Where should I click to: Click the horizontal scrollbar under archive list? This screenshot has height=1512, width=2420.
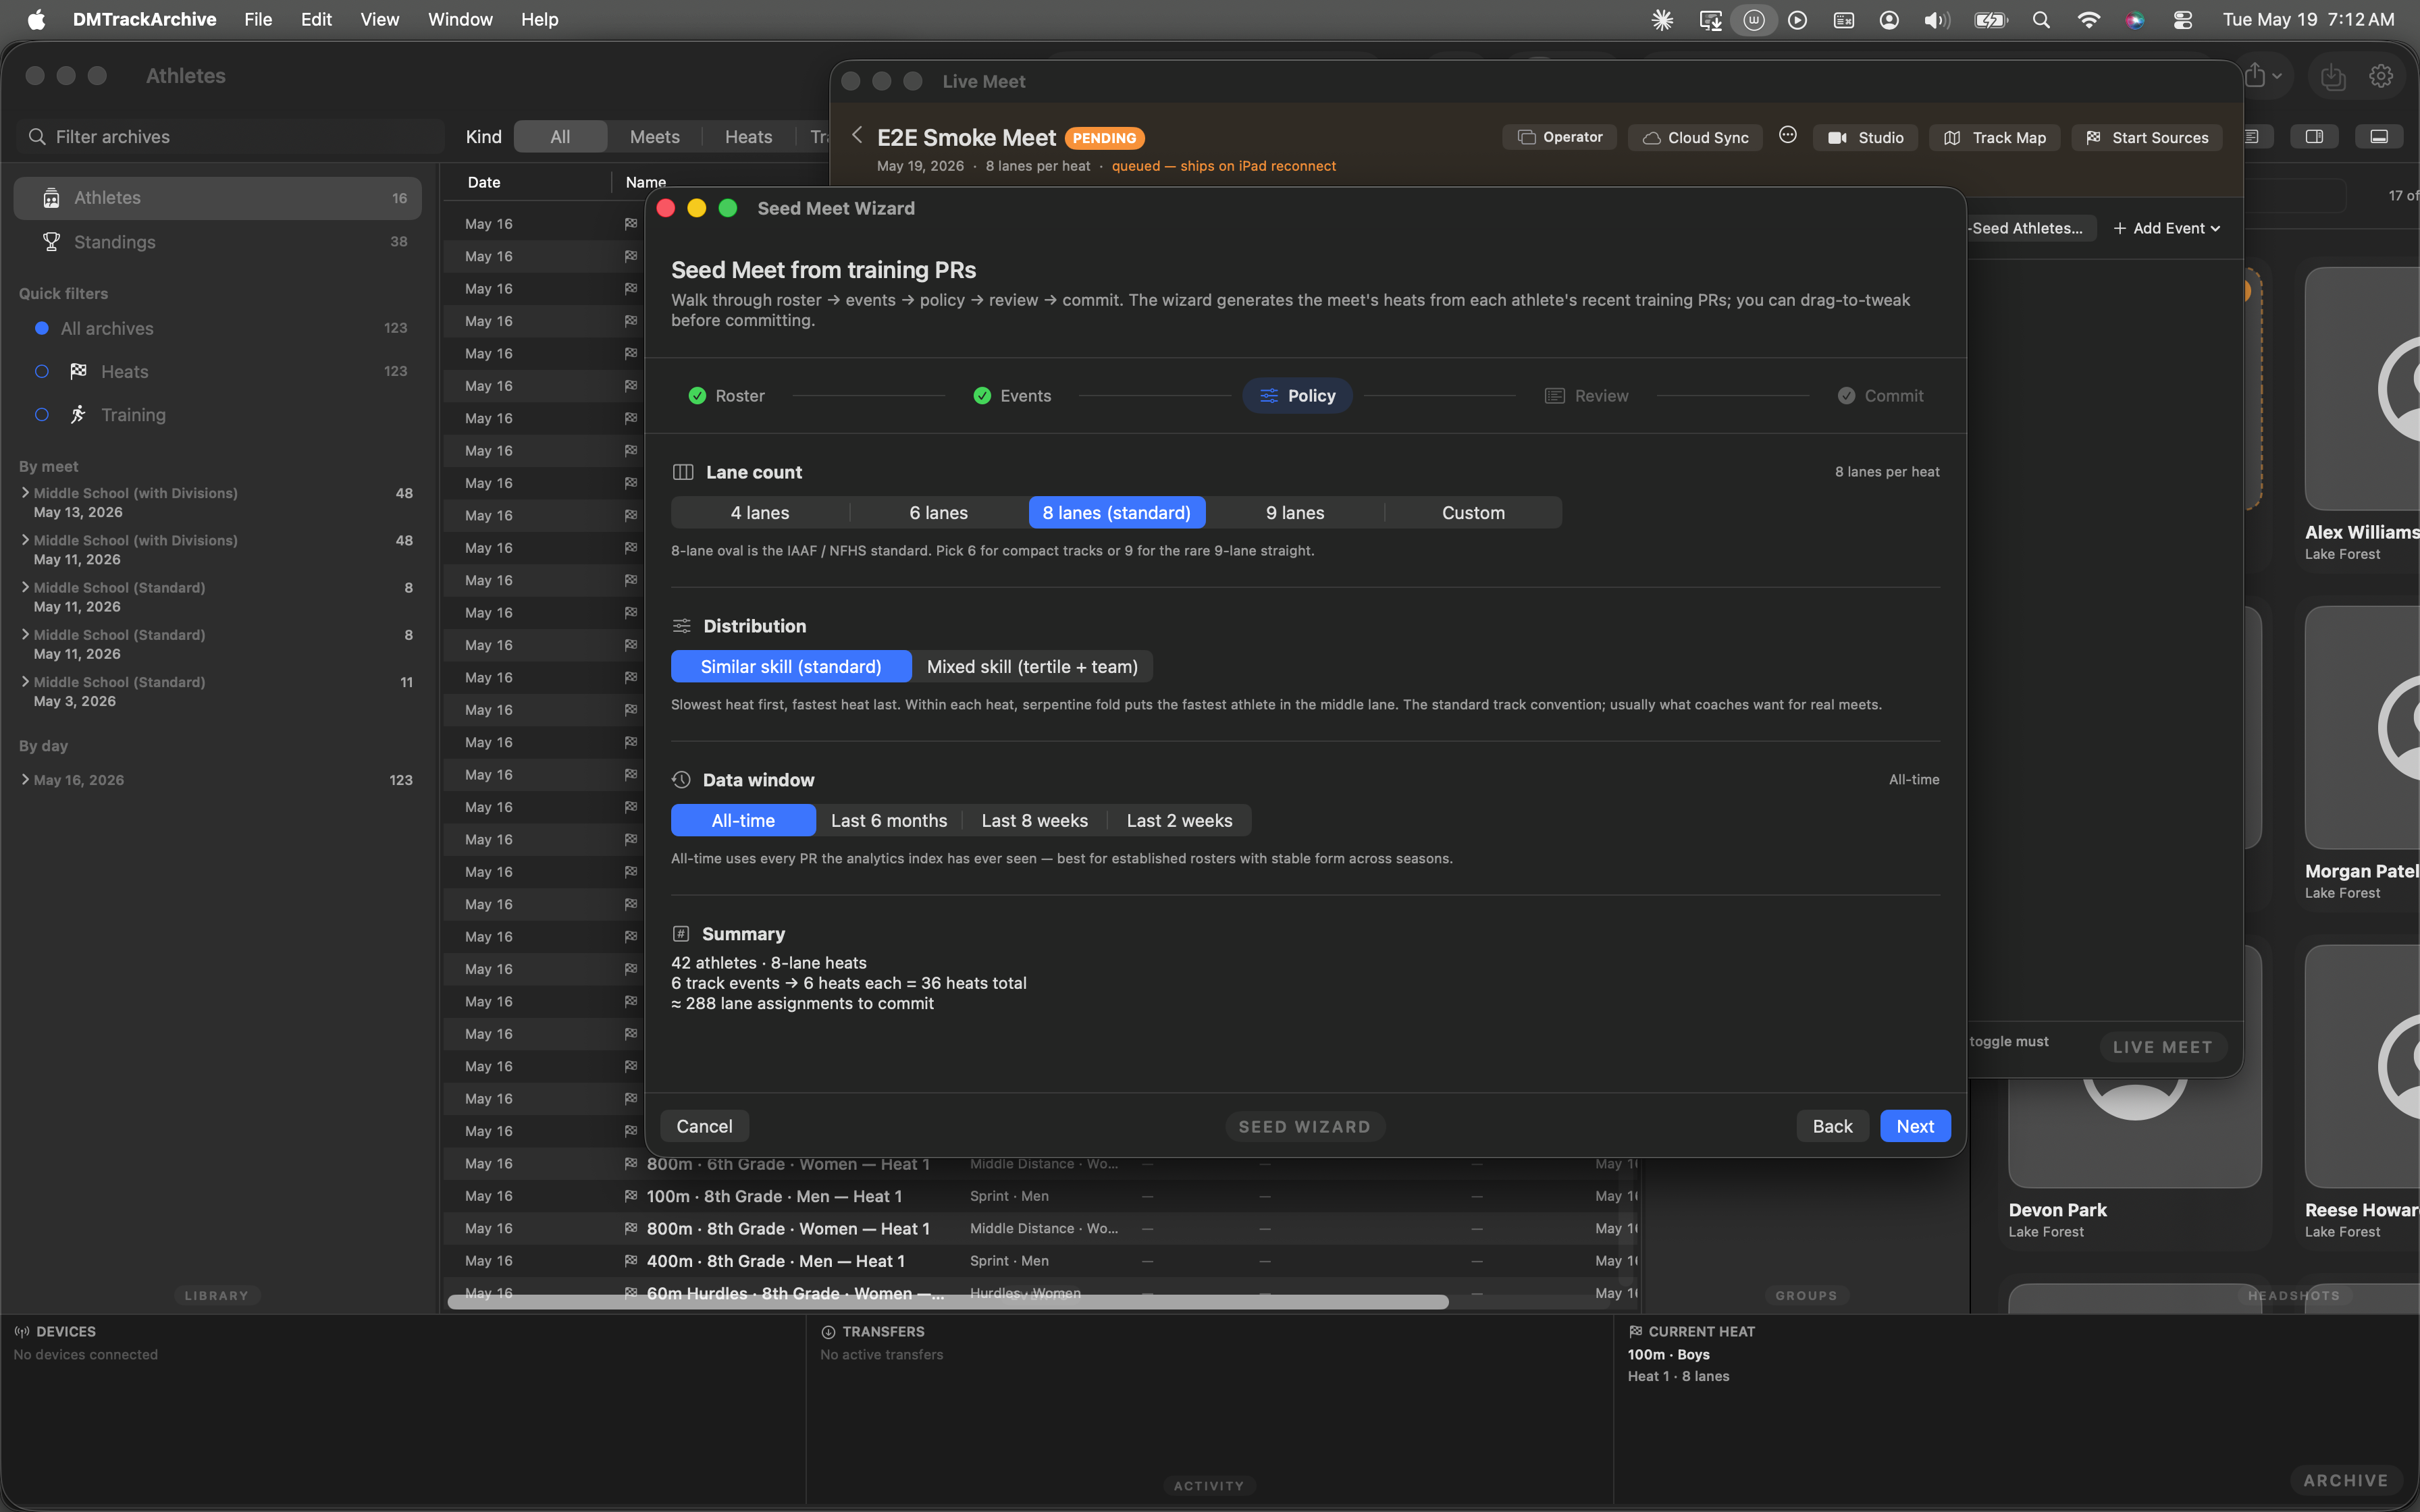pyautogui.click(x=947, y=1302)
